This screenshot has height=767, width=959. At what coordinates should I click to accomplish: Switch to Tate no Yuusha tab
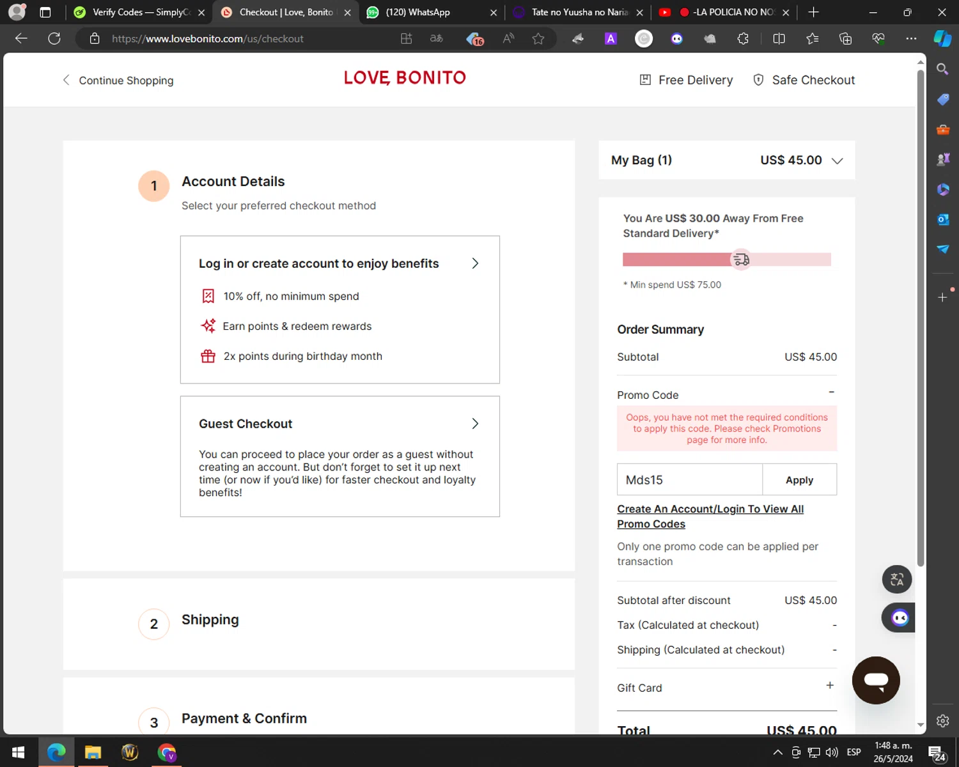[579, 12]
